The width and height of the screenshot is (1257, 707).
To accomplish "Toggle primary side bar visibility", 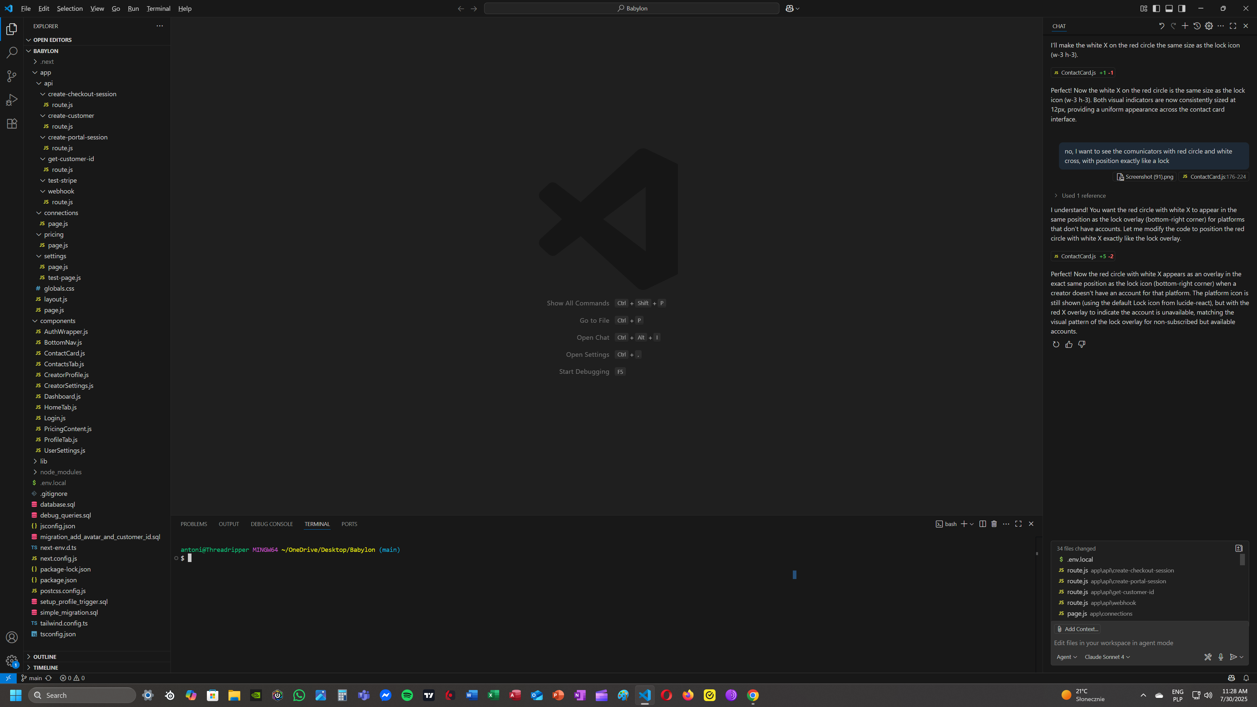I will pyautogui.click(x=1156, y=8).
